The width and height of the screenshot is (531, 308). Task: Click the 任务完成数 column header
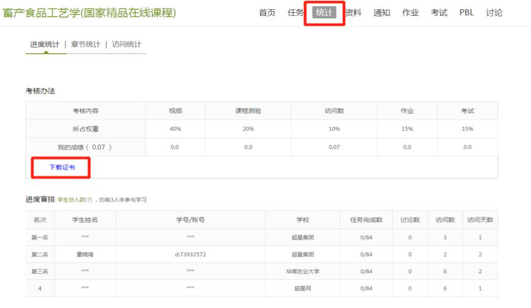pyautogui.click(x=366, y=220)
